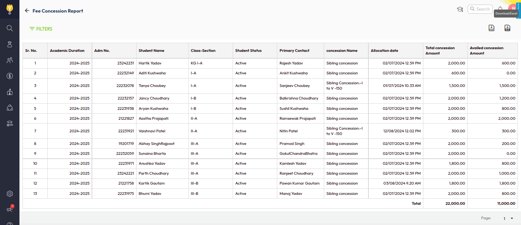521x225 pixels.
Task: Select the Hartik Yadav row name
Action: [x=150, y=63]
